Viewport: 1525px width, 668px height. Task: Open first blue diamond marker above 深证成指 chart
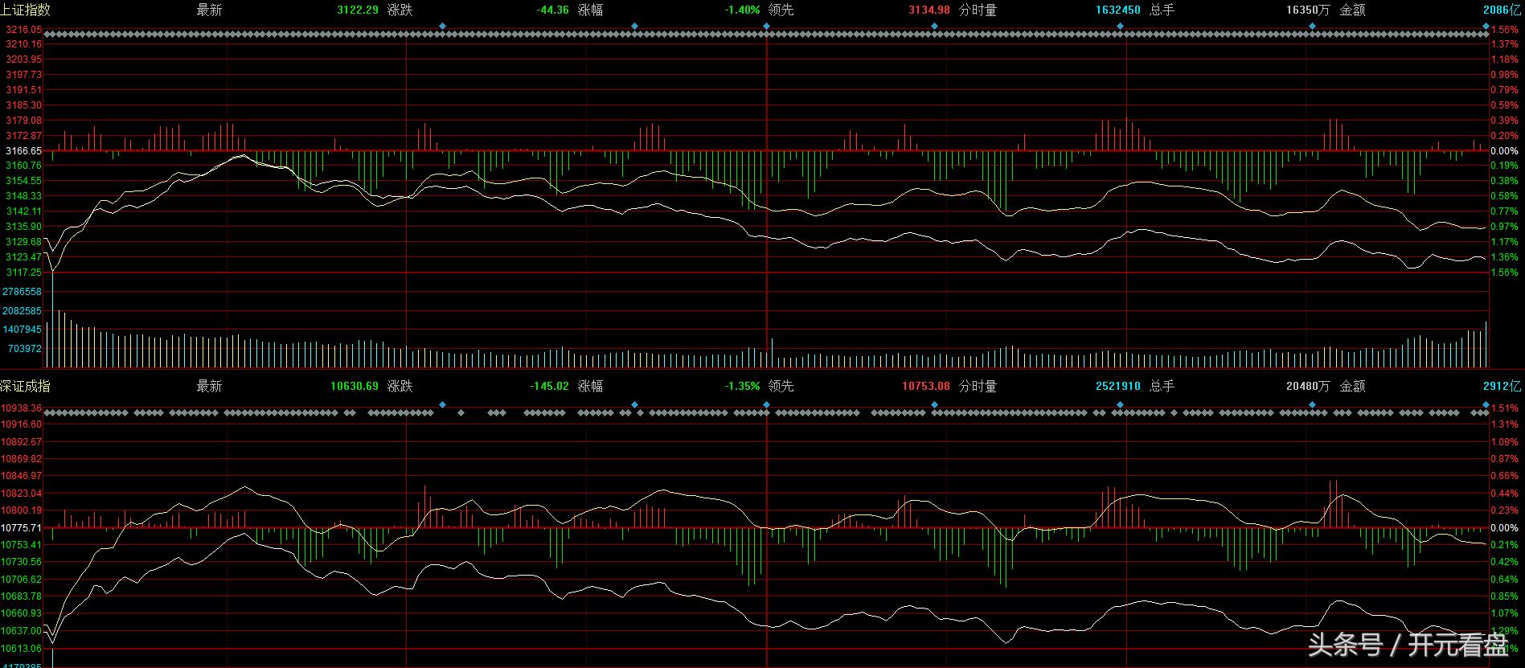442,404
